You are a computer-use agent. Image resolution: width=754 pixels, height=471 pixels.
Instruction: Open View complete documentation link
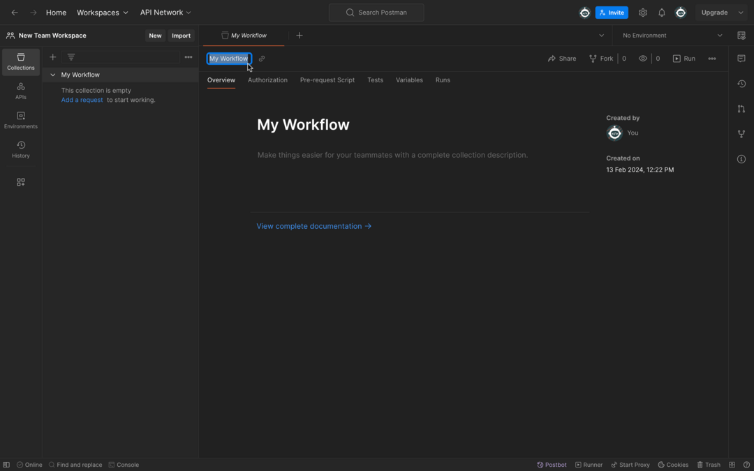314,226
